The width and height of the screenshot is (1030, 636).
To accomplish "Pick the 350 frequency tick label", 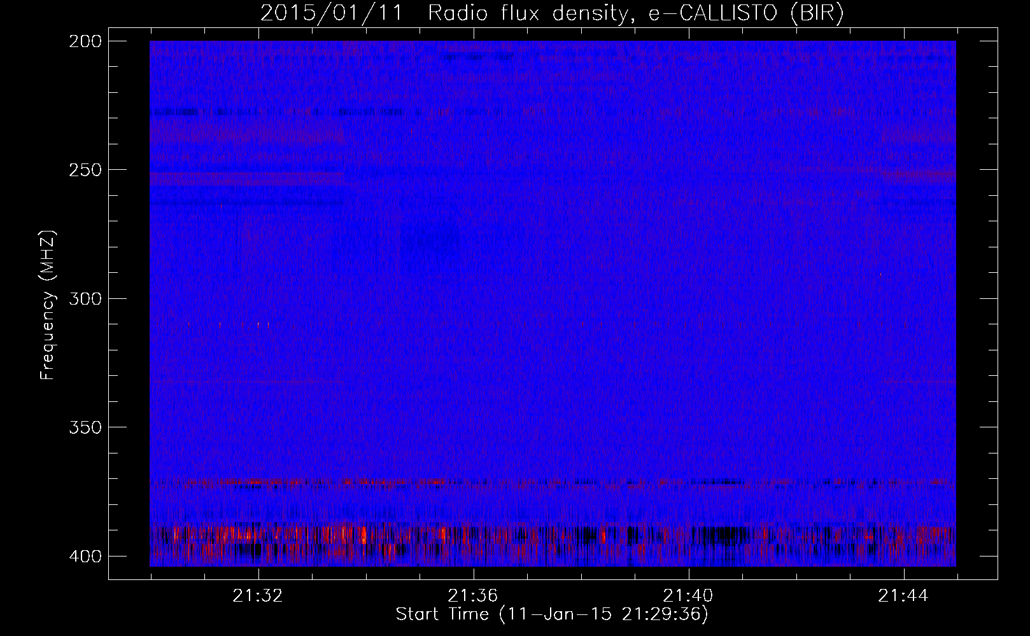I will pos(85,427).
